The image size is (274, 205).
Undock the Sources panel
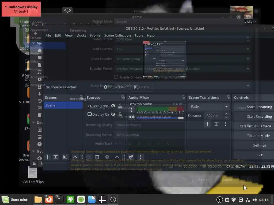(x=123, y=97)
